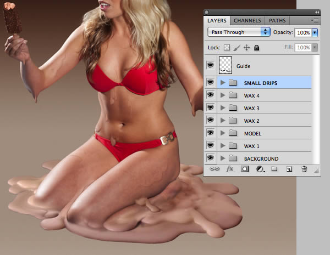Toggle visibility of WAX 4 group

click(210, 95)
